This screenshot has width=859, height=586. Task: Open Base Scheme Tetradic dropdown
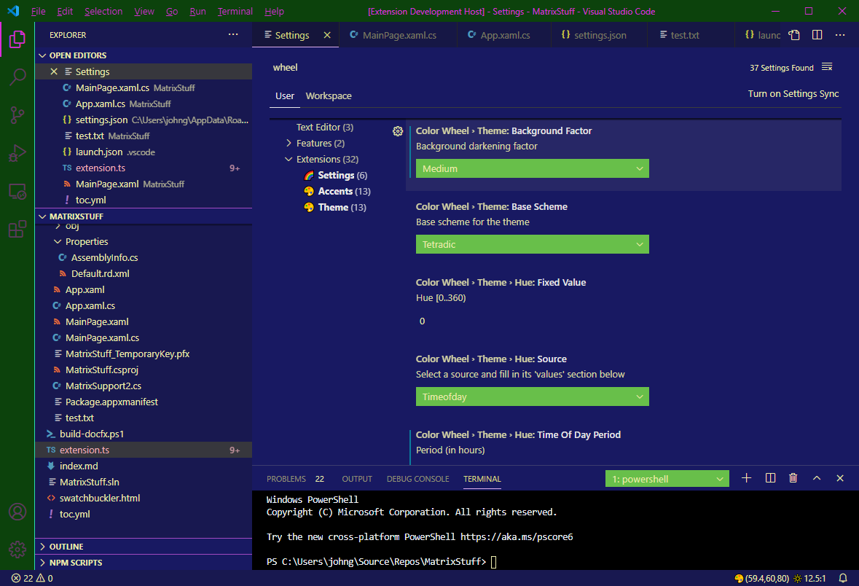tap(532, 244)
